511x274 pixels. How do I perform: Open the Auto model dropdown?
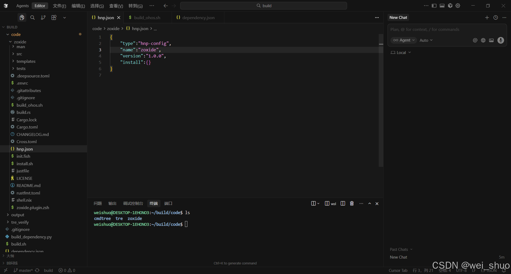[426, 40]
